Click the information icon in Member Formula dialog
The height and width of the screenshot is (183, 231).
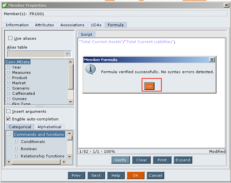(90, 69)
